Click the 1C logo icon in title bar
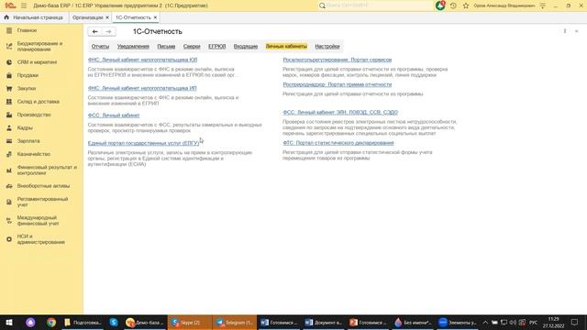This screenshot has width=587, height=330. pyautogui.click(x=10, y=5)
